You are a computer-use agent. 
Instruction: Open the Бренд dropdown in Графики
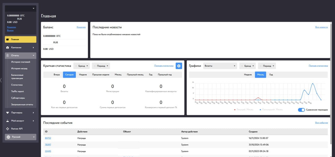coord(247,66)
